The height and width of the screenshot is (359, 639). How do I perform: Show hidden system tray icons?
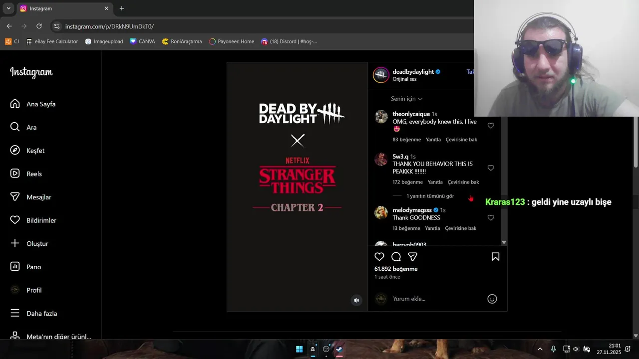click(540, 349)
